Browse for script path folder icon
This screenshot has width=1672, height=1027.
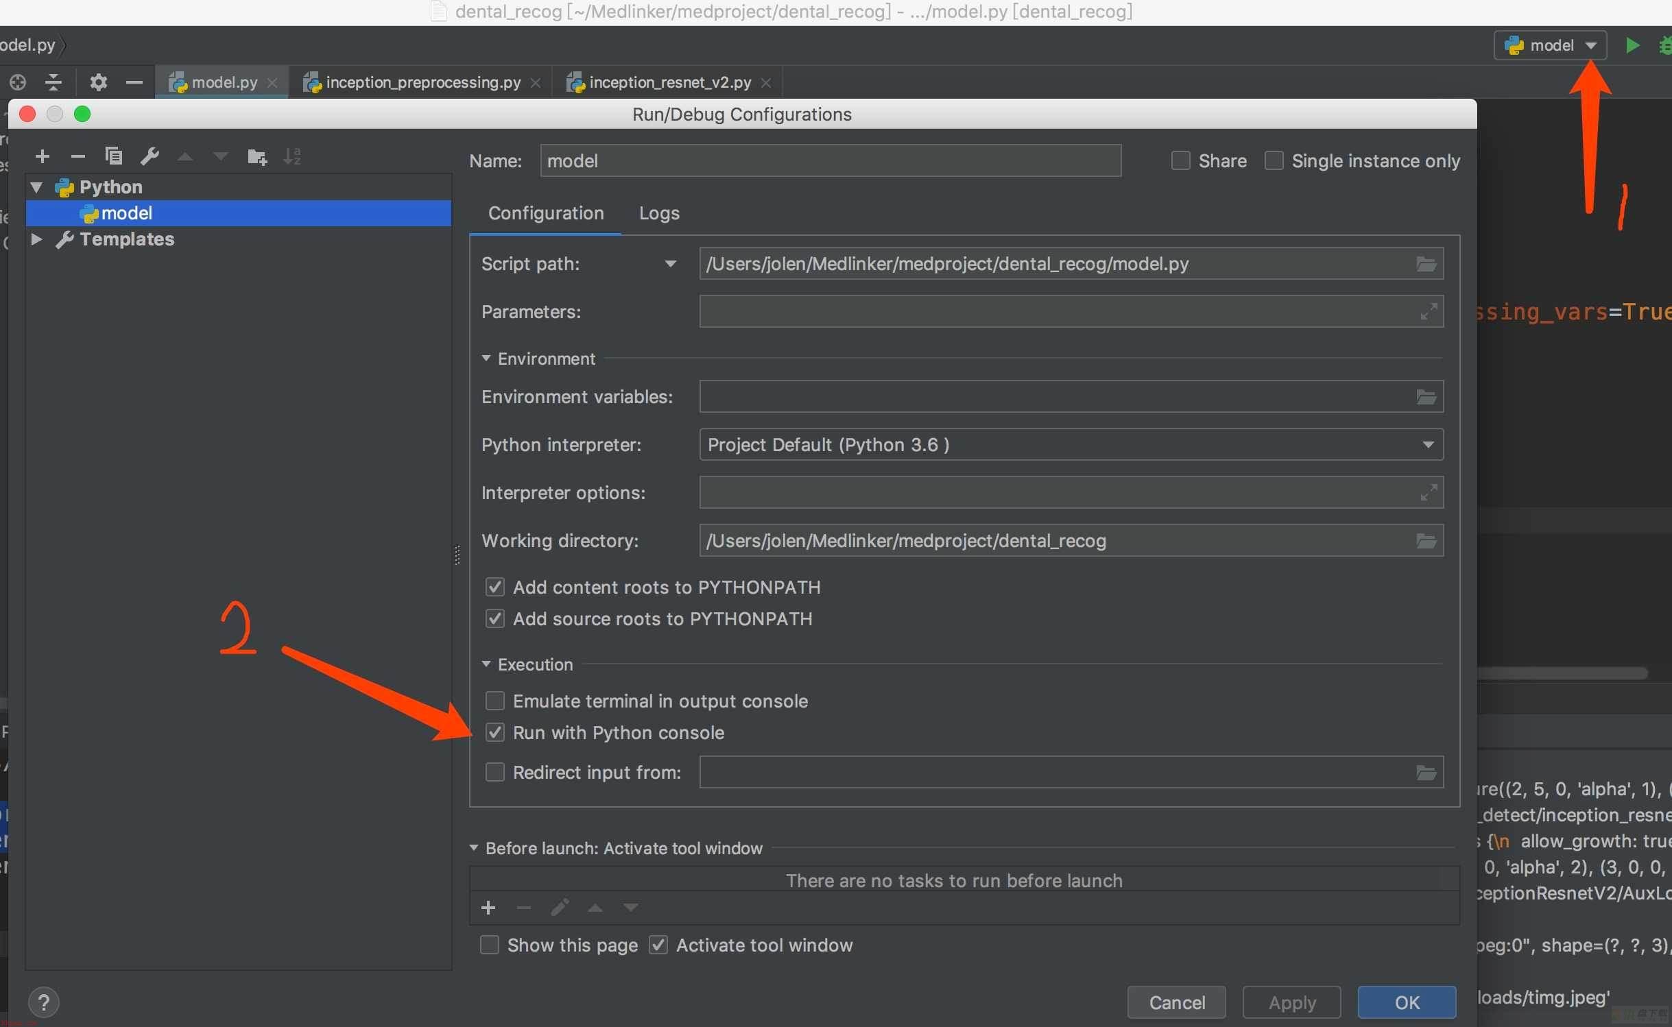(1426, 264)
